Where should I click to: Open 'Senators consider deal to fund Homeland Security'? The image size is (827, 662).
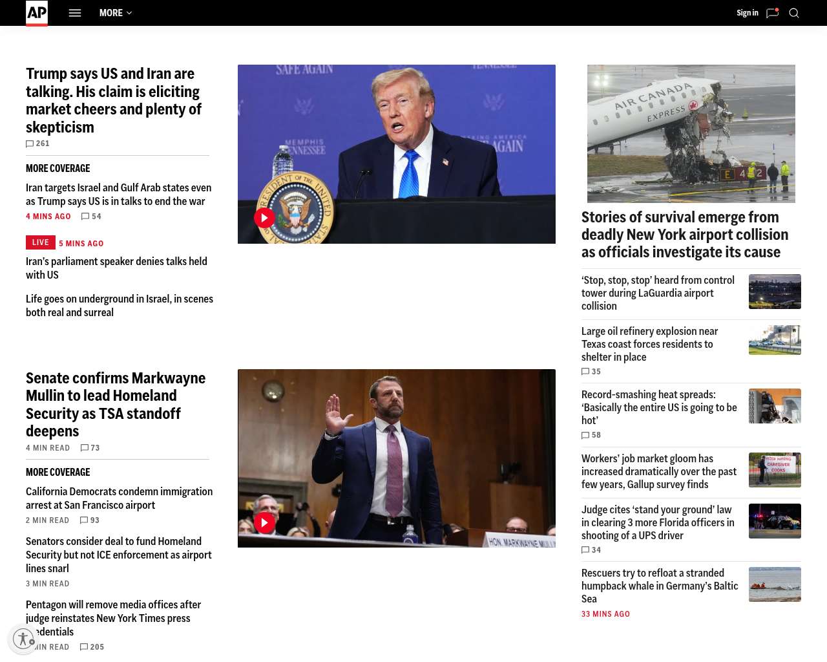click(119, 555)
